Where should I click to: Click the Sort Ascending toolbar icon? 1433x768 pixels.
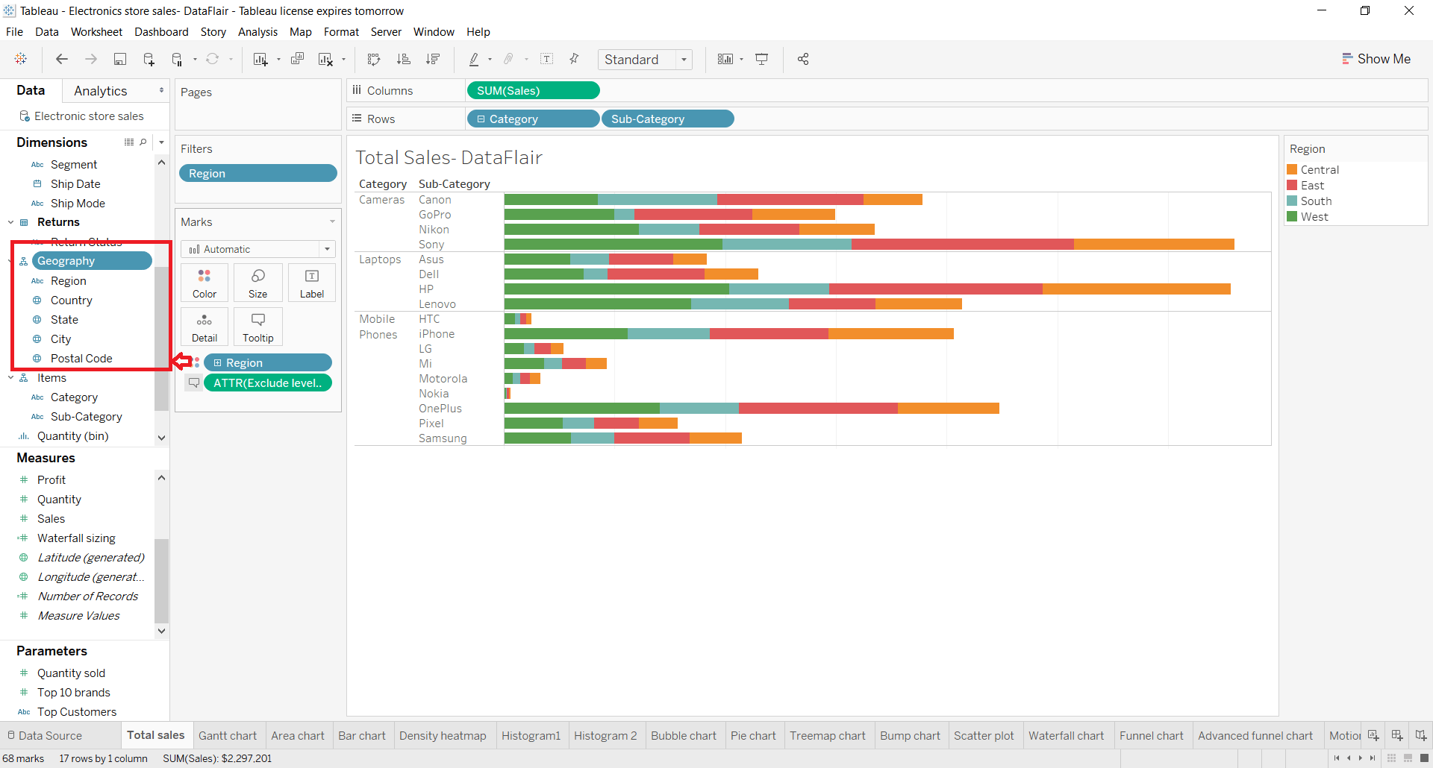404,59
